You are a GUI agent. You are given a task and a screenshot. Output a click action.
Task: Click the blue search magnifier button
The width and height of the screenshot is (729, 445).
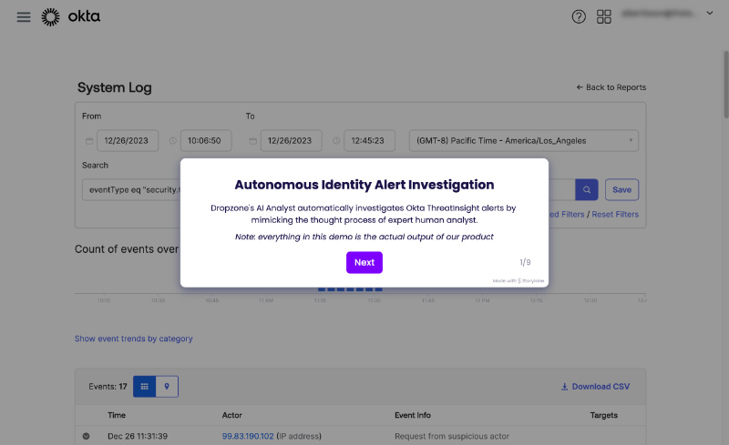coord(586,189)
